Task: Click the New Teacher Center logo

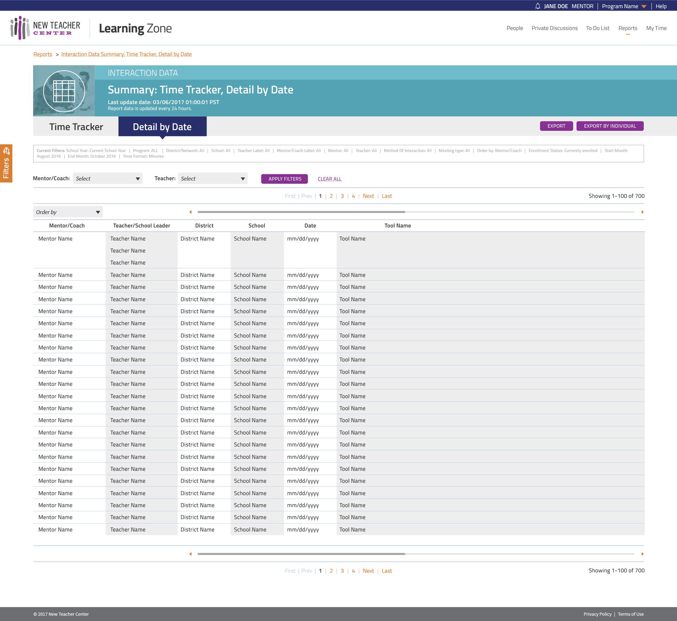Action: click(x=46, y=28)
